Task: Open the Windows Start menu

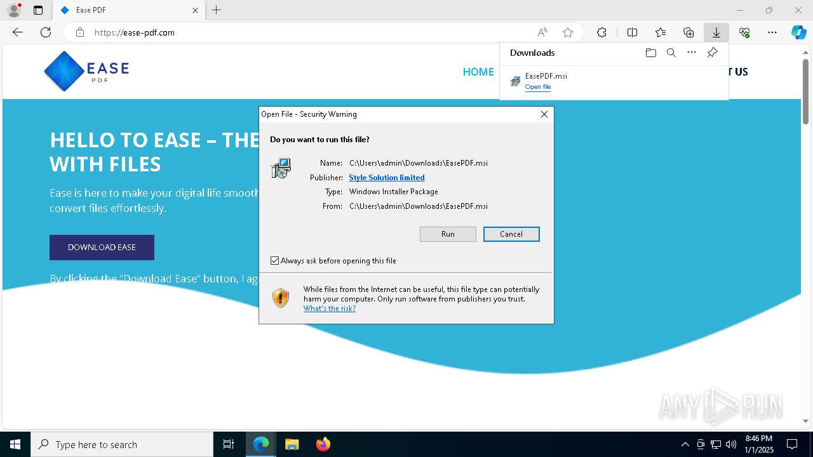Action: coord(15,444)
